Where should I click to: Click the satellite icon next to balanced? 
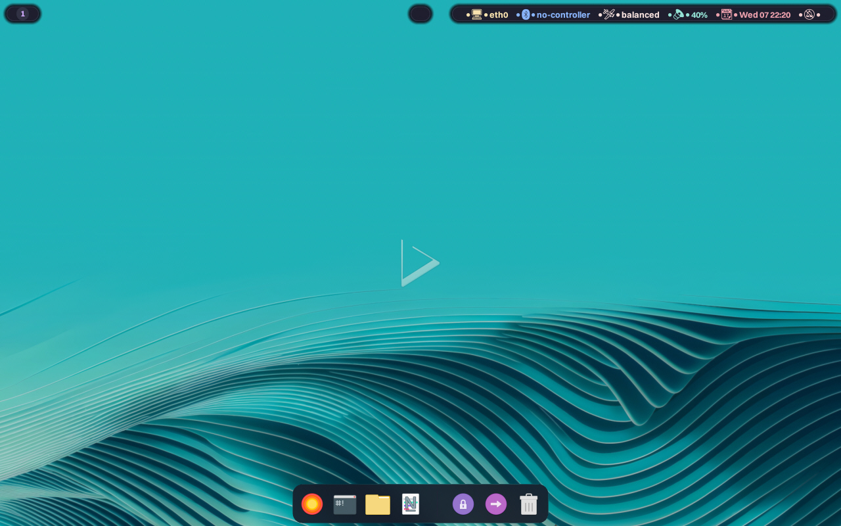608,14
